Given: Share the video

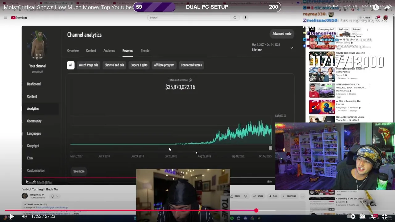Looking at the screenshot, I should (258, 196).
